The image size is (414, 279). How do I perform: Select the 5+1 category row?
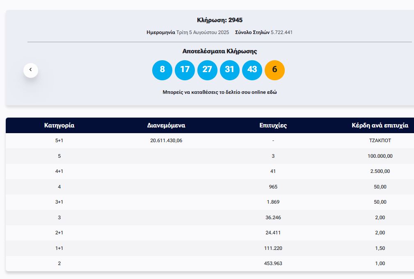pos(59,141)
